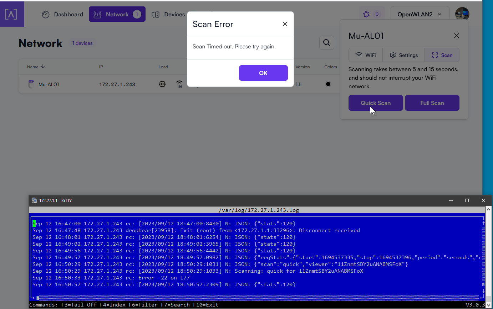This screenshot has height=309, width=493.
Task: Click the Full Scan button
Action: pos(432,103)
